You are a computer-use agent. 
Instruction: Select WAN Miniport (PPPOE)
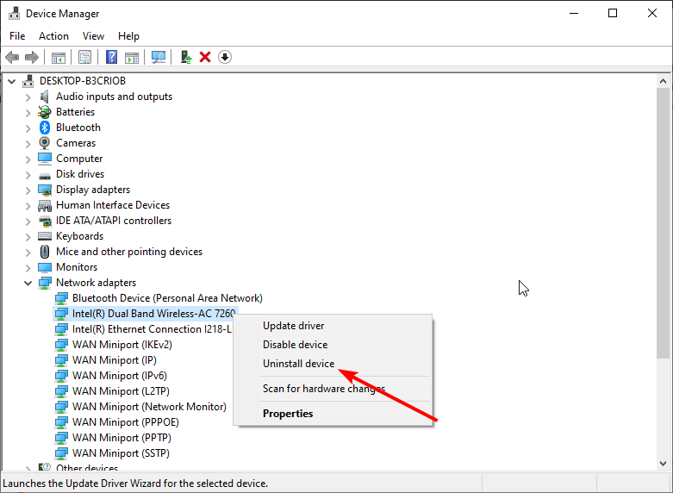[125, 421]
